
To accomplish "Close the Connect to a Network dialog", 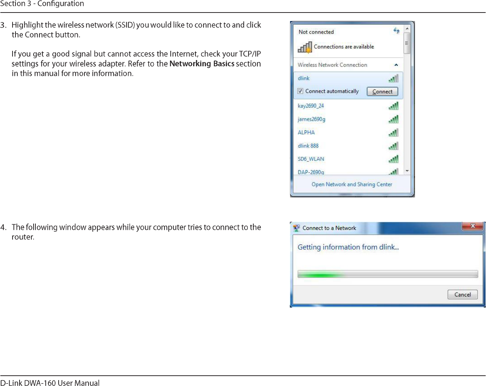I will [472, 226].
